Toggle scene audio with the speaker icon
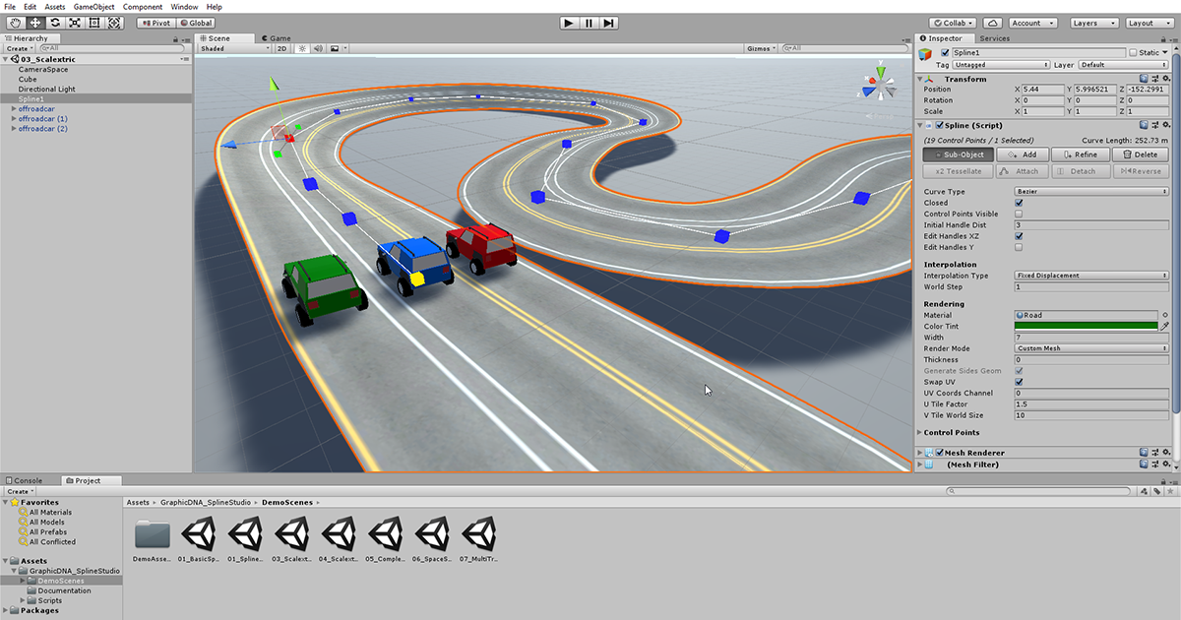 (x=317, y=47)
